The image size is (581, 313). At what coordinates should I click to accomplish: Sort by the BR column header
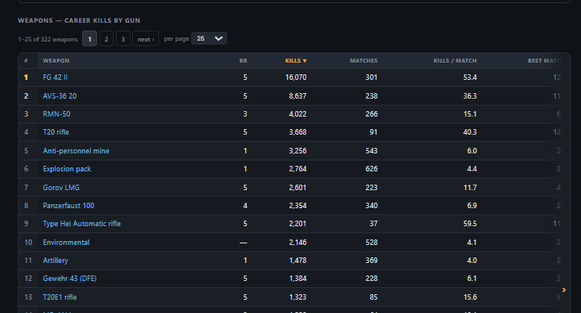click(243, 61)
